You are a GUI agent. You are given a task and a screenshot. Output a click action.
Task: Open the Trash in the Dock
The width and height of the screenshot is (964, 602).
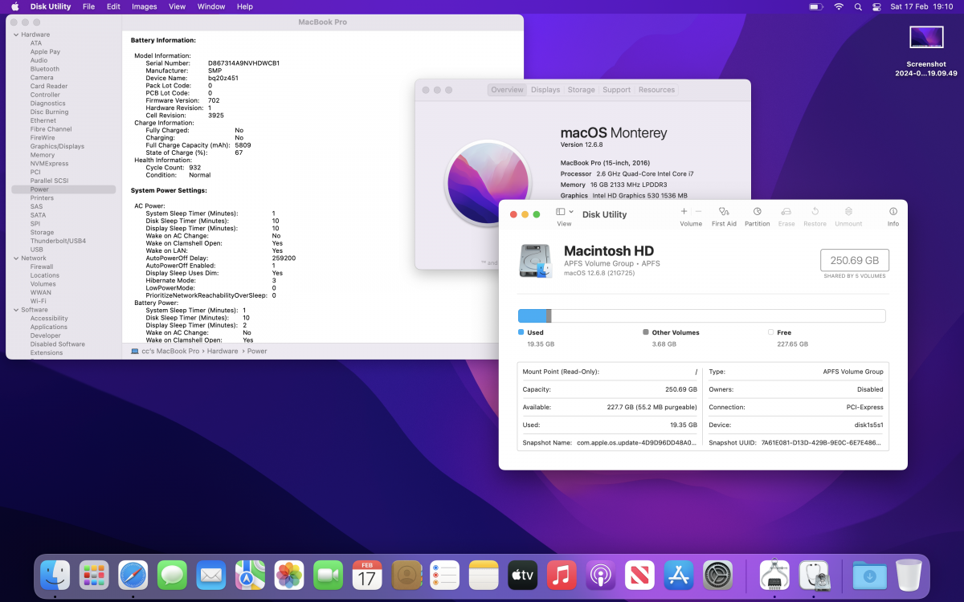909,575
